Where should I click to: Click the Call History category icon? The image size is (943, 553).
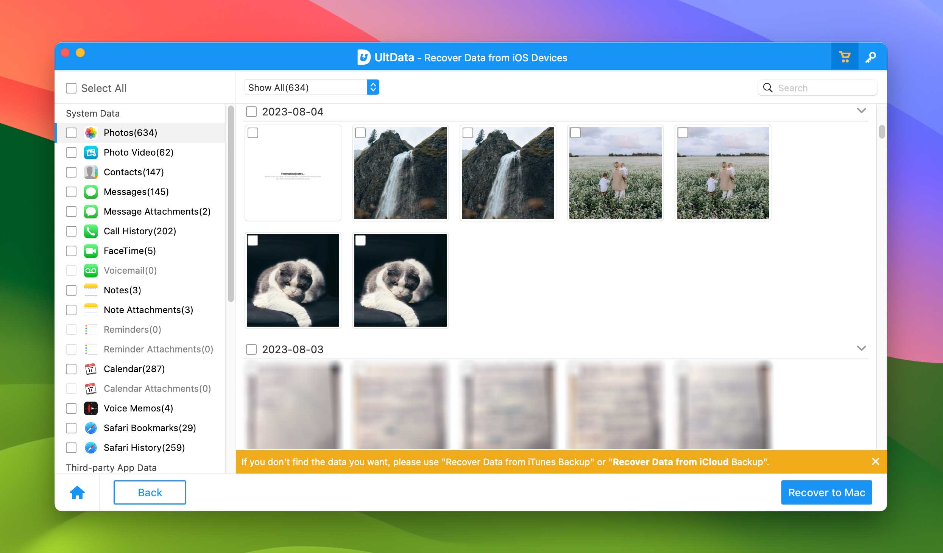click(x=91, y=231)
